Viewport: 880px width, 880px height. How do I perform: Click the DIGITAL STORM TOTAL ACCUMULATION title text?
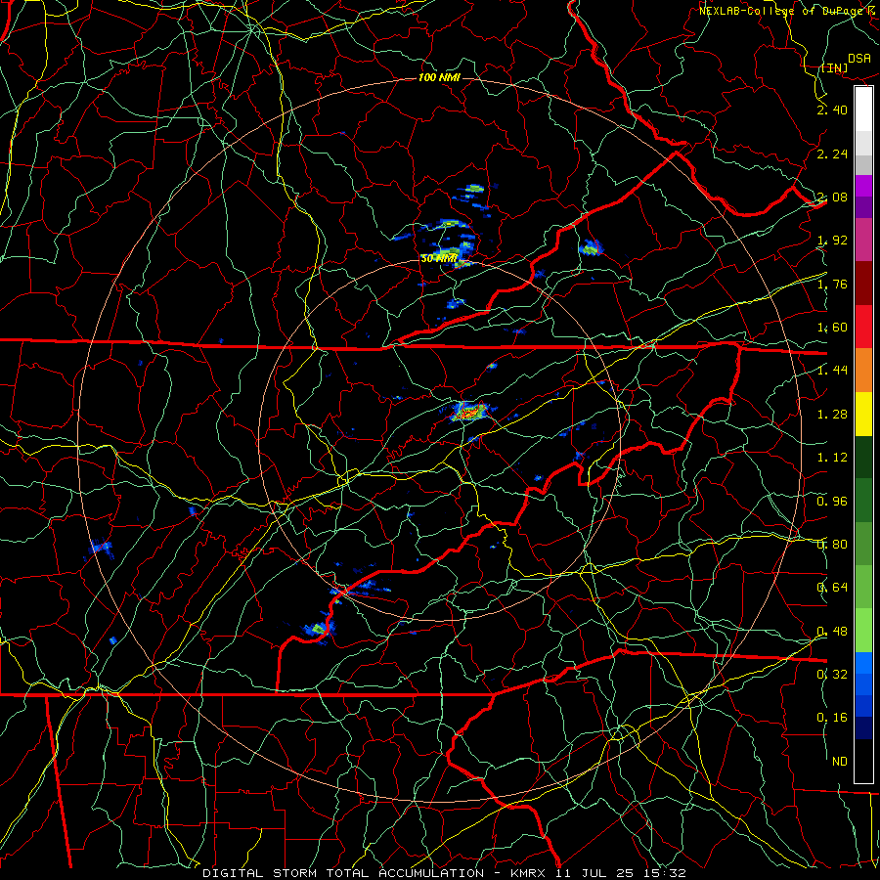click(343, 873)
